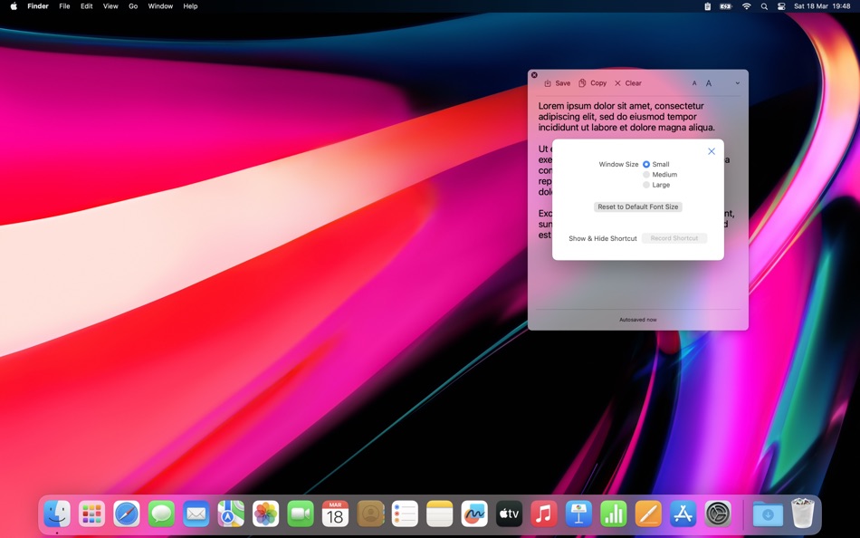Open Pages from the Dock

pos(648,514)
